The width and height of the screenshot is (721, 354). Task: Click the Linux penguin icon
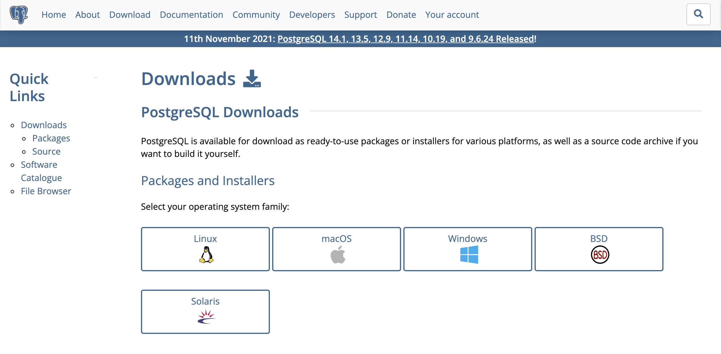206,255
